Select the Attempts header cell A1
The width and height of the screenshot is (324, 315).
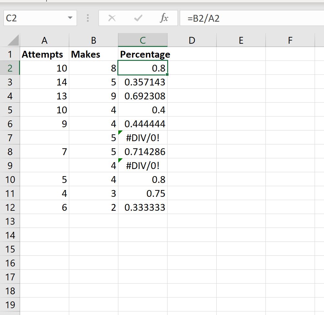coord(42,54)
